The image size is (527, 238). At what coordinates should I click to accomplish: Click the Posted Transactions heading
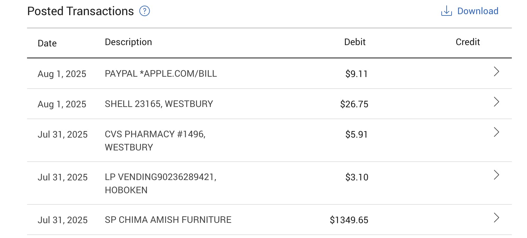(x=80, y=11)
